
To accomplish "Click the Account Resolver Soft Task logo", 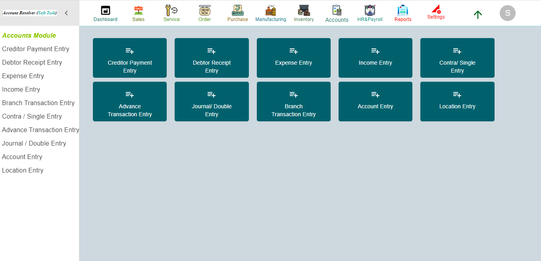I will (x=30, y=12).
